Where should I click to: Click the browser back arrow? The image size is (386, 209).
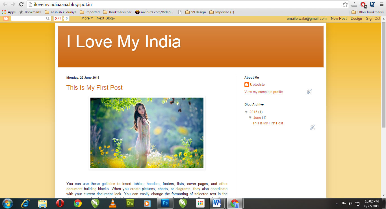tap(5, 4)
